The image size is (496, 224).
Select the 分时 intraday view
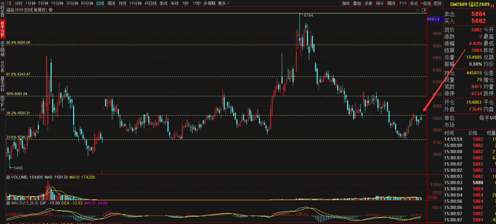tap(18, 3)
